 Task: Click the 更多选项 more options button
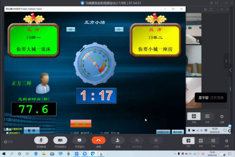point(178,132)
